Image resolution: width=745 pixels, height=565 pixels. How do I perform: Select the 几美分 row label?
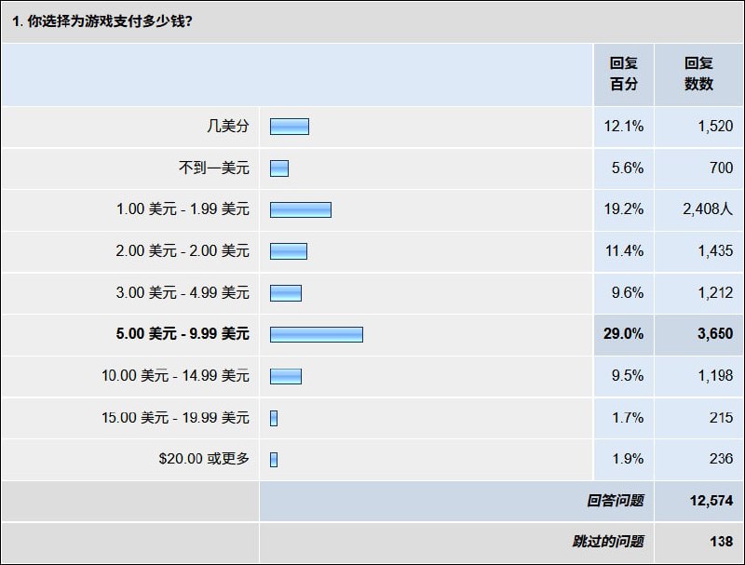[227, 127]
